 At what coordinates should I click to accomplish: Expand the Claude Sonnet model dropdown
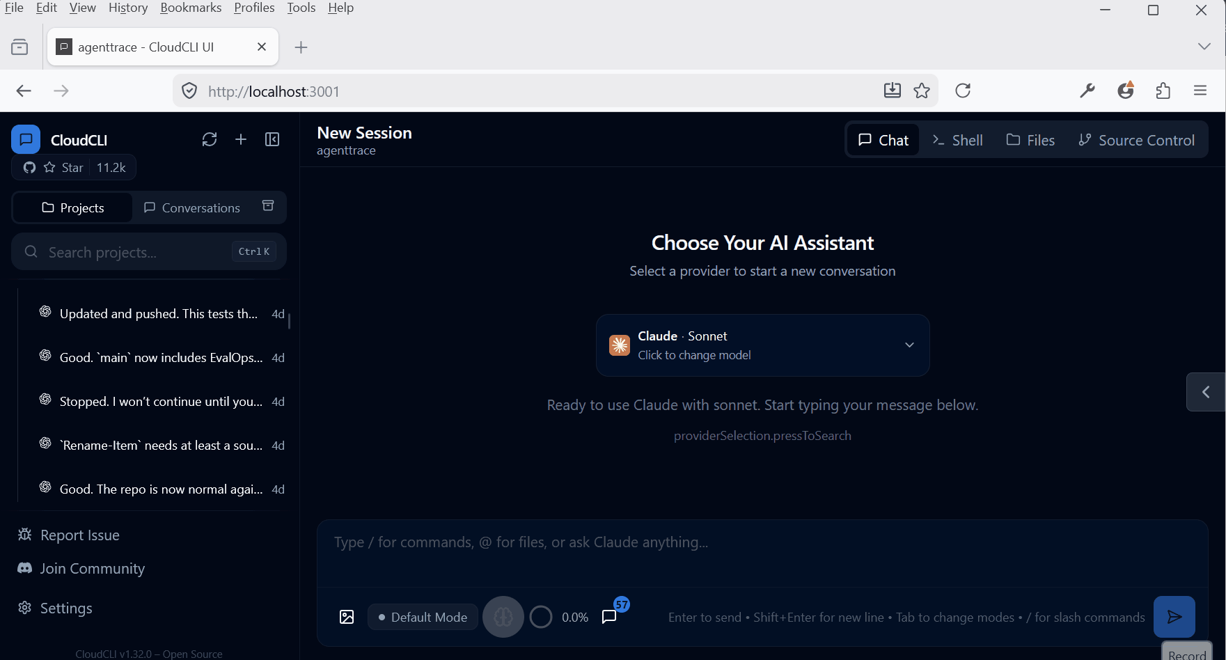tap(762, 345)
